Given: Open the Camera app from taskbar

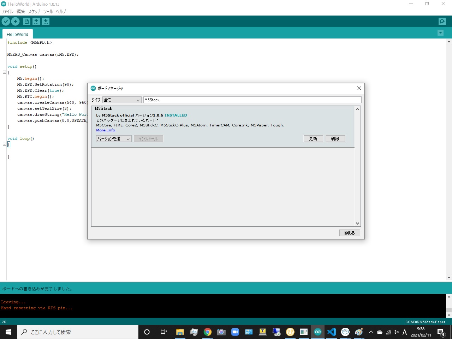Looking at the screenshot, I should tap(221, 332).
